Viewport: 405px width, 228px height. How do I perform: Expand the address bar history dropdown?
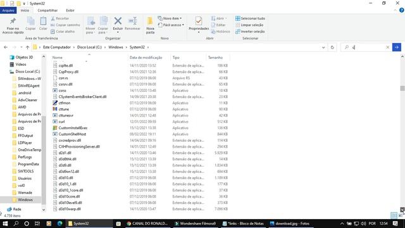click(323, 47)
